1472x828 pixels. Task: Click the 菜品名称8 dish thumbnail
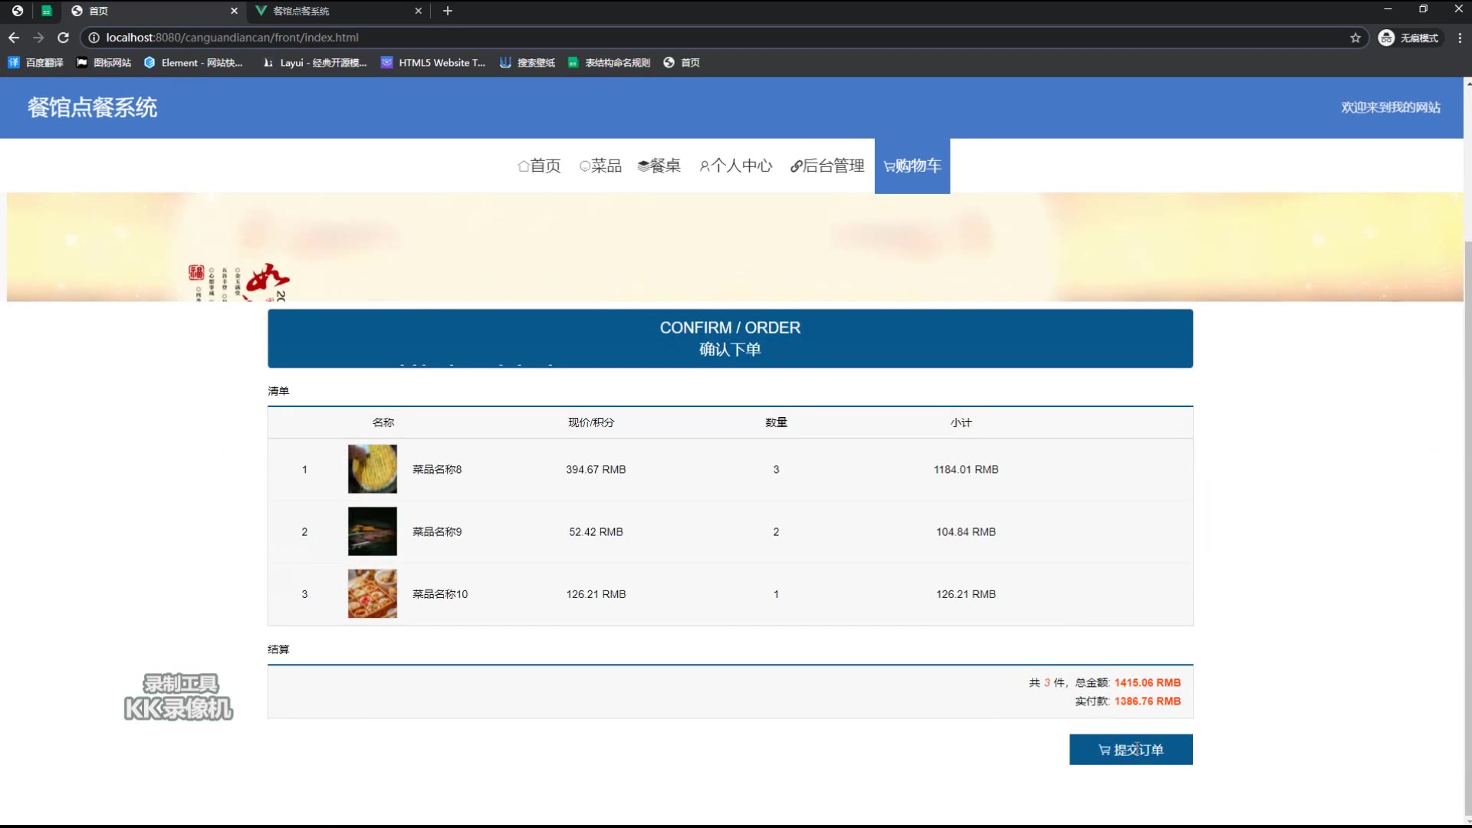click(x=373, y=469)
